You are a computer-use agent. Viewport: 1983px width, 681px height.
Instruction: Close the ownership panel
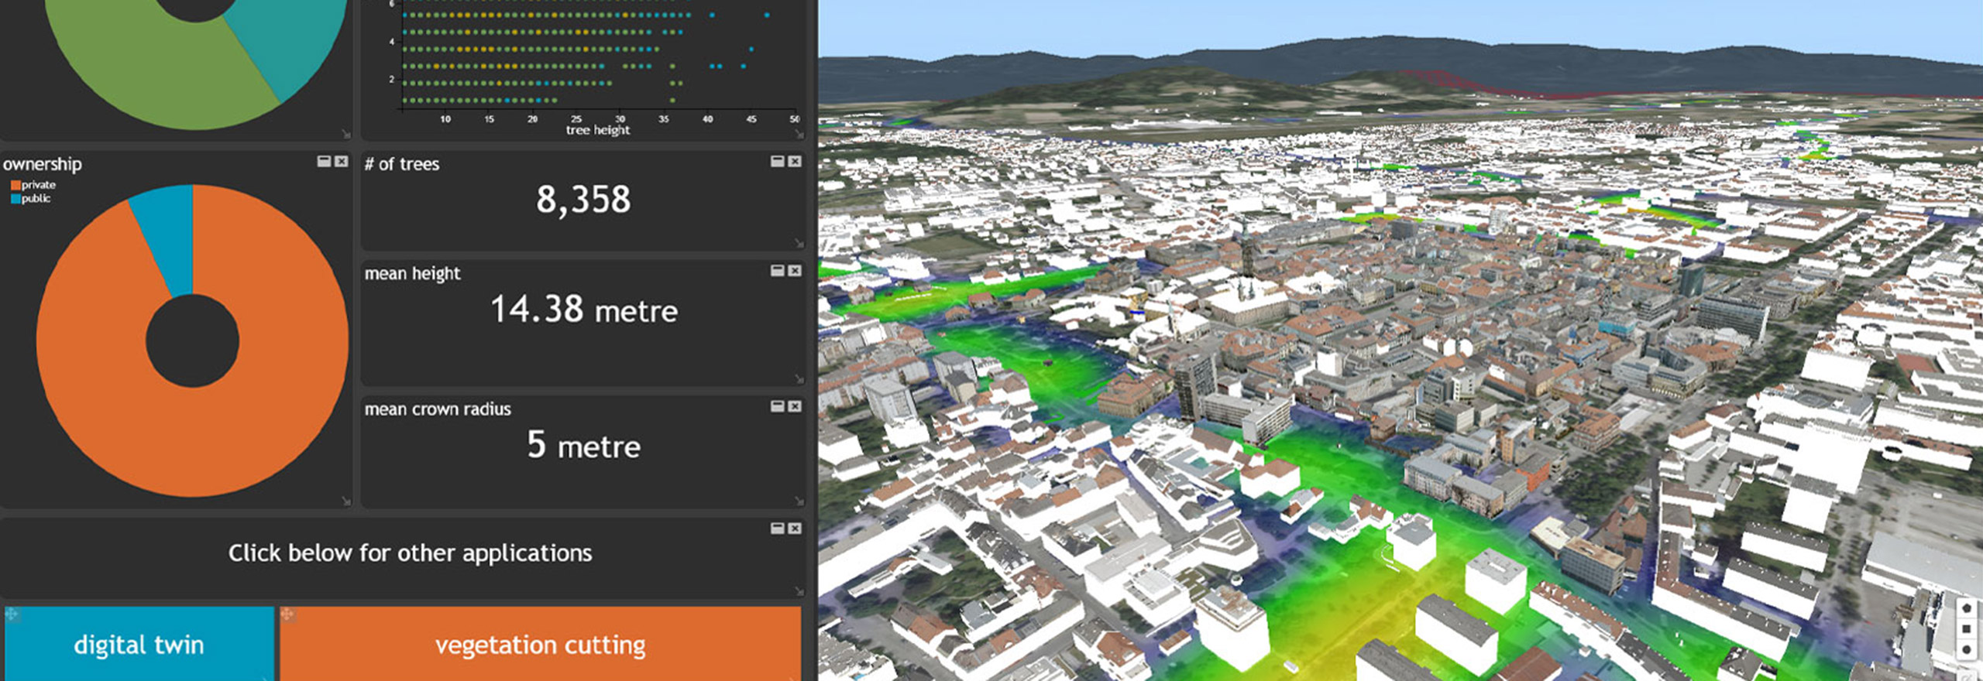coord(341,161)
